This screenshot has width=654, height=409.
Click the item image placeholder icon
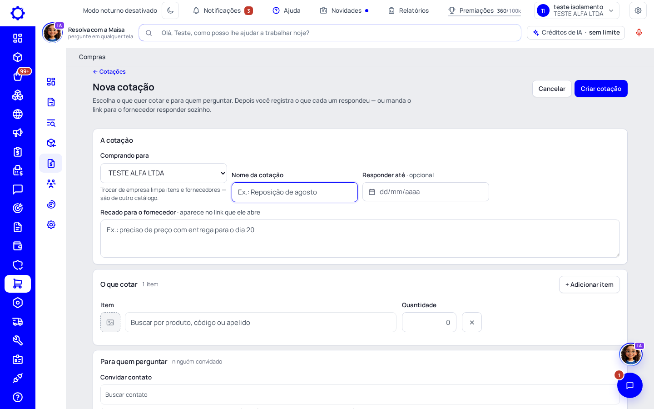(110, 322)
